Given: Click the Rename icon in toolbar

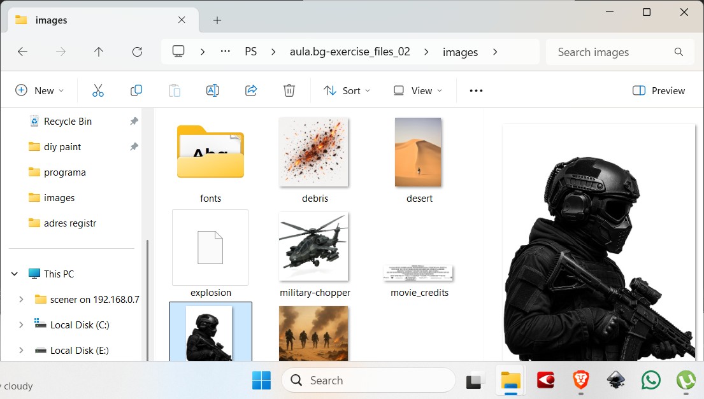Looking at the screenshot, I should 213,90.
